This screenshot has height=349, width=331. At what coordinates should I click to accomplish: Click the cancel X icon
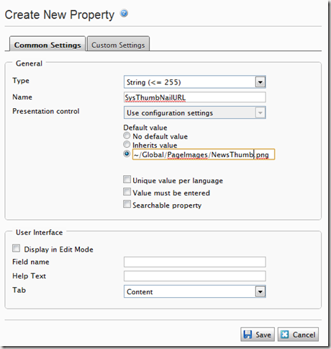coord(285,335)
